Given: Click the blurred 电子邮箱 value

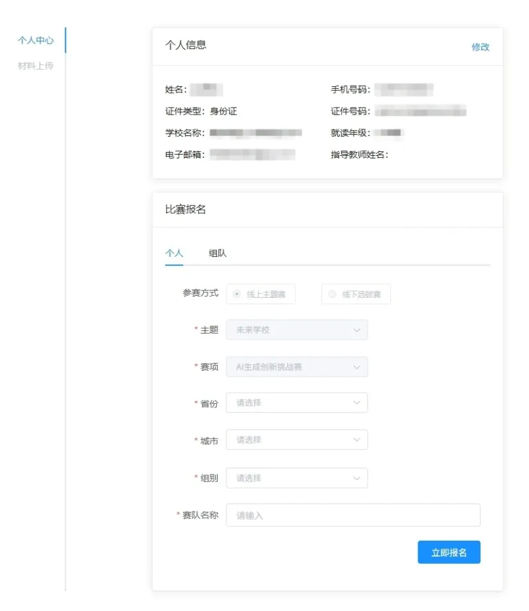Looking at the screenshot, I should 252,155.
